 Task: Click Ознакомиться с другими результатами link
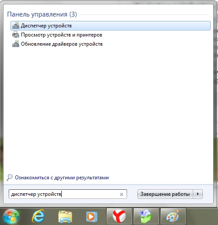point(62,178)
